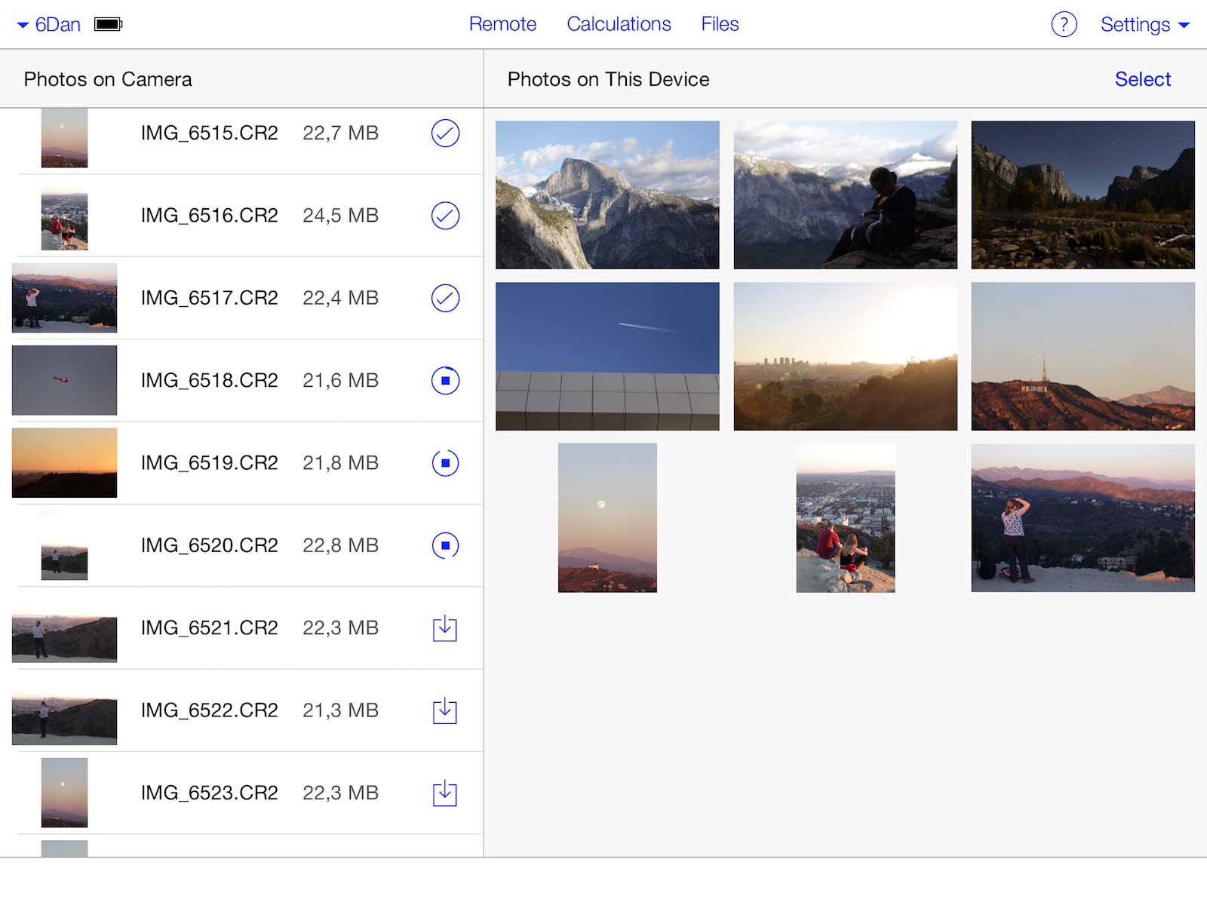The height and width of the screenshot is (905, 1207).
Task: Download IMG_6521.CR2 with its download icon
Action: point(445,628)
